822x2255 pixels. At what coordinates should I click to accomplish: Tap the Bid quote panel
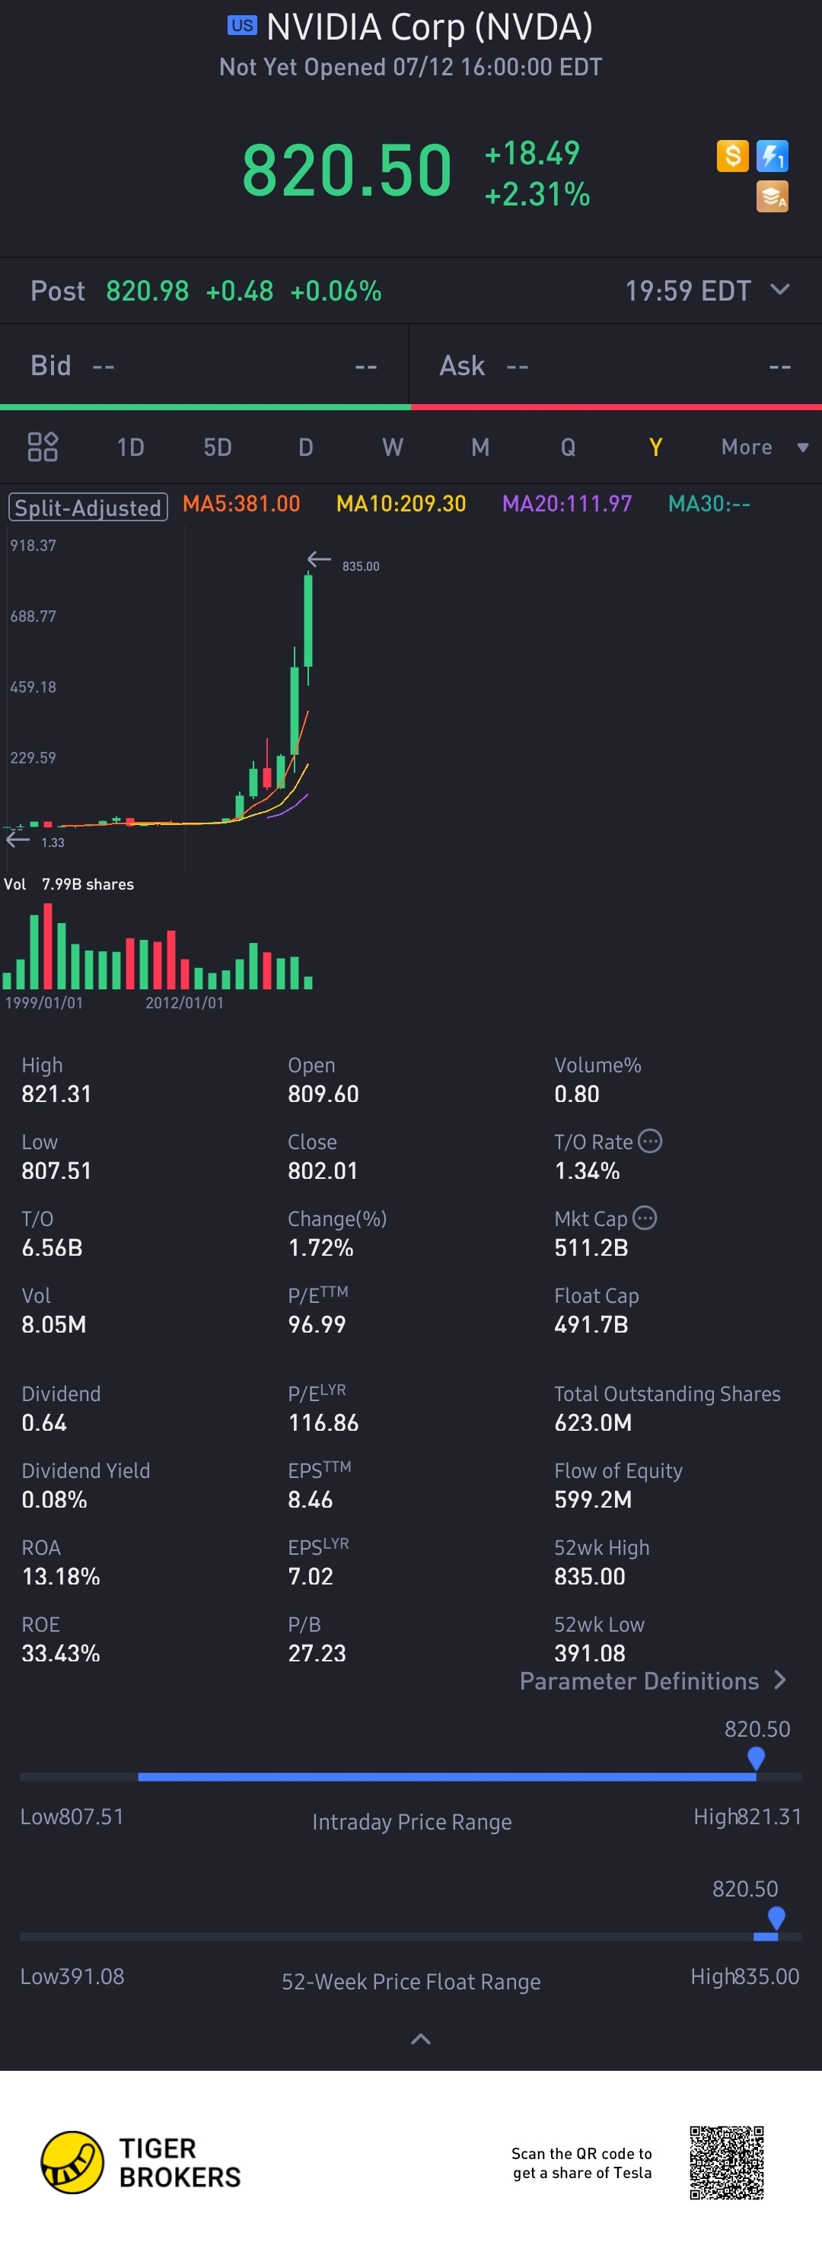click(204, 365)
